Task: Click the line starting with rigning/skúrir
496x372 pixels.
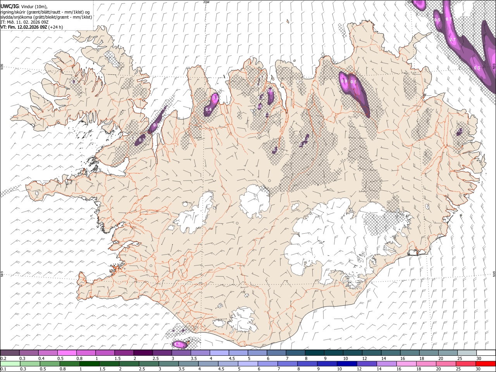Action: (45, 12)
